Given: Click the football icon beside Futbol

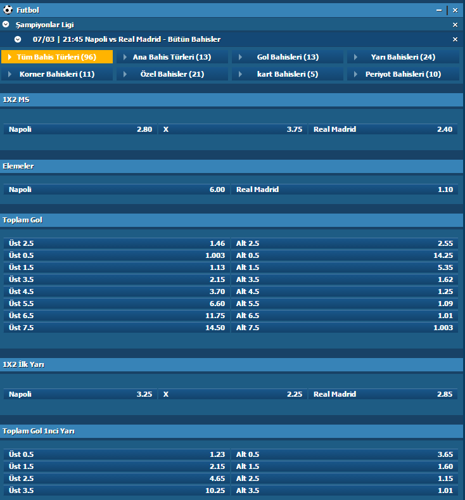Looking at the screenshot, I should [x=8, y=10].
